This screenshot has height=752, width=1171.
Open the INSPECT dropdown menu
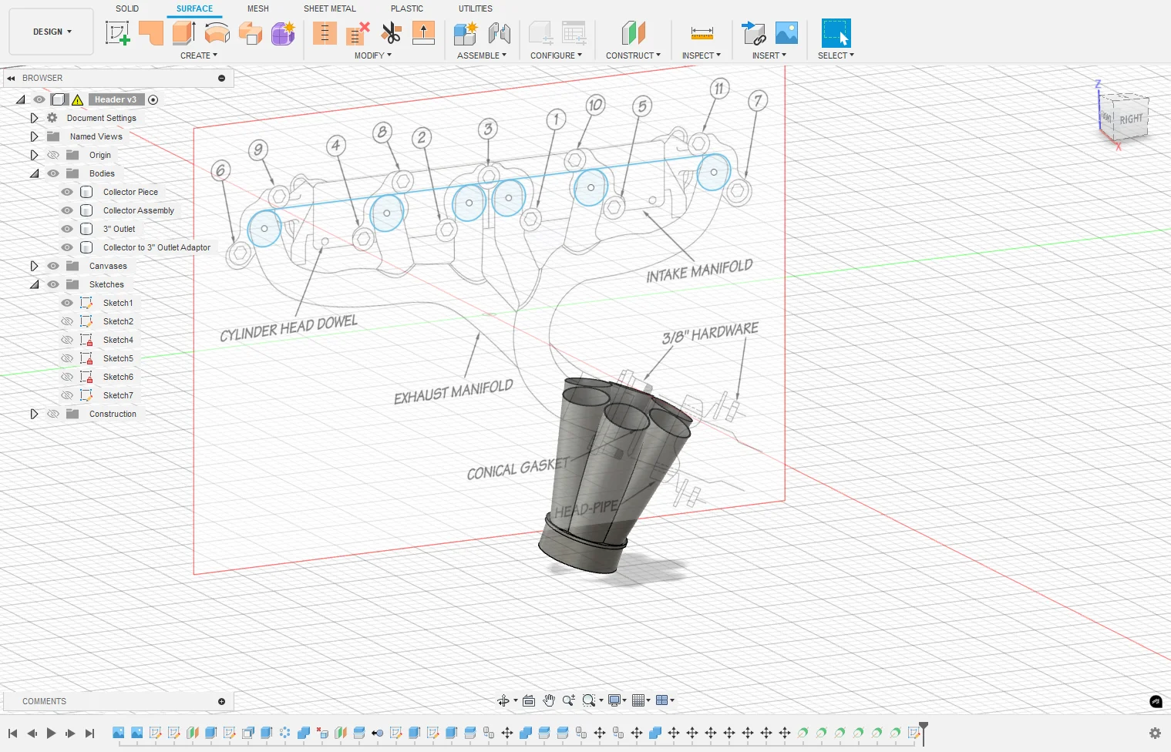click(702, 55)
